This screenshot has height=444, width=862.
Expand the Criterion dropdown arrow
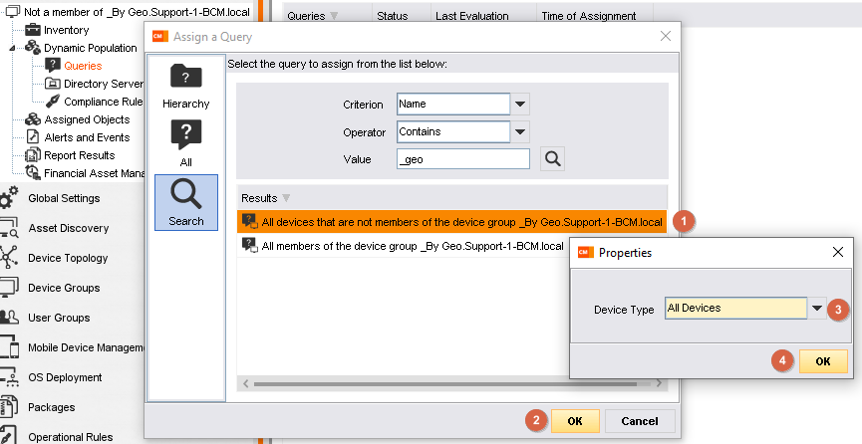[520, 105]
